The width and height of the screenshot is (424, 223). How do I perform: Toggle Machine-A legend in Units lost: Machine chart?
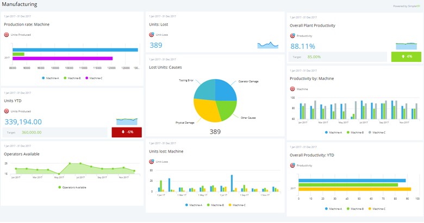tap(194, 205)
